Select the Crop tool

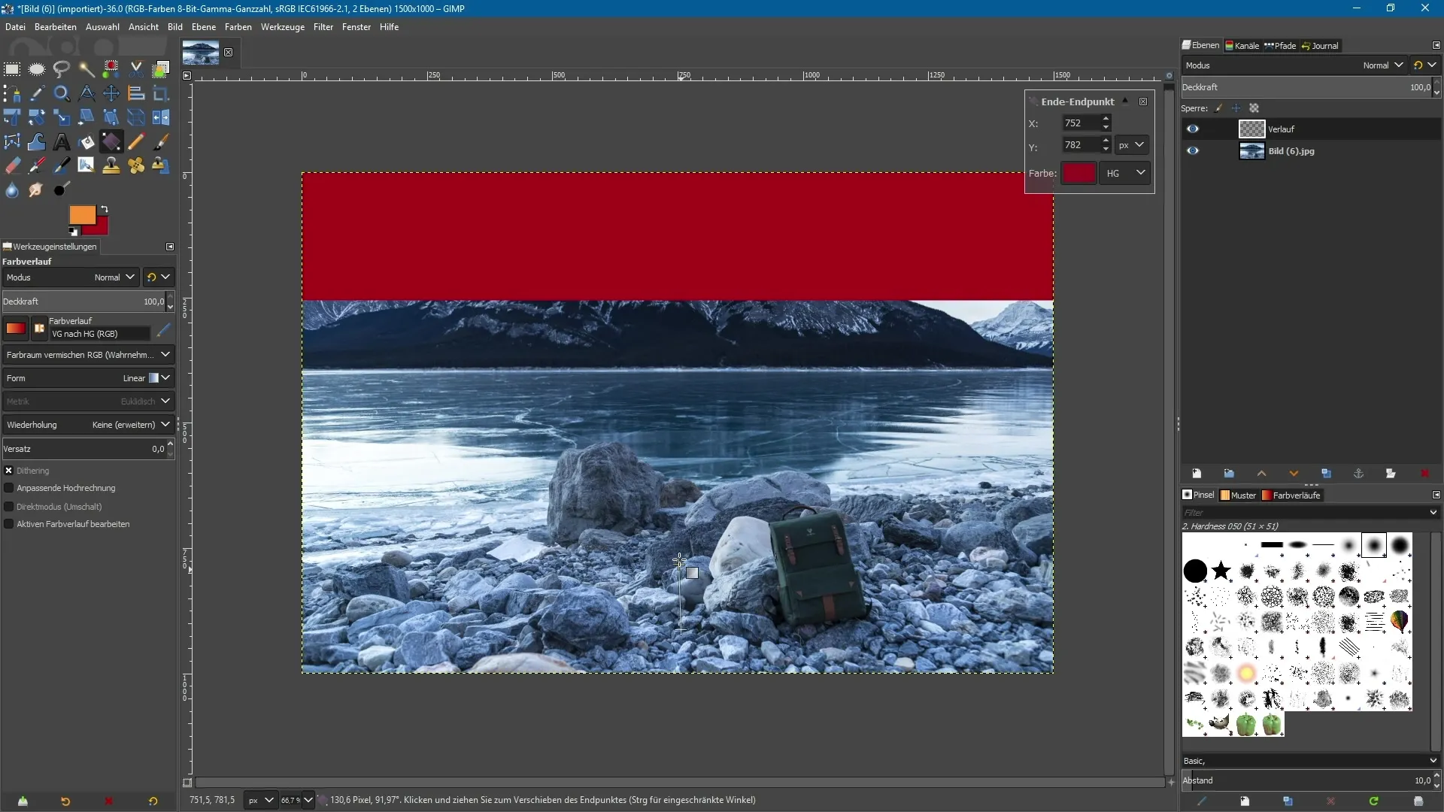[161, 93]
